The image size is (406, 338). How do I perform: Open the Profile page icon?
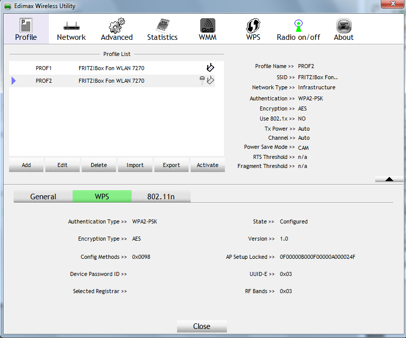click(x=26, y=25)
